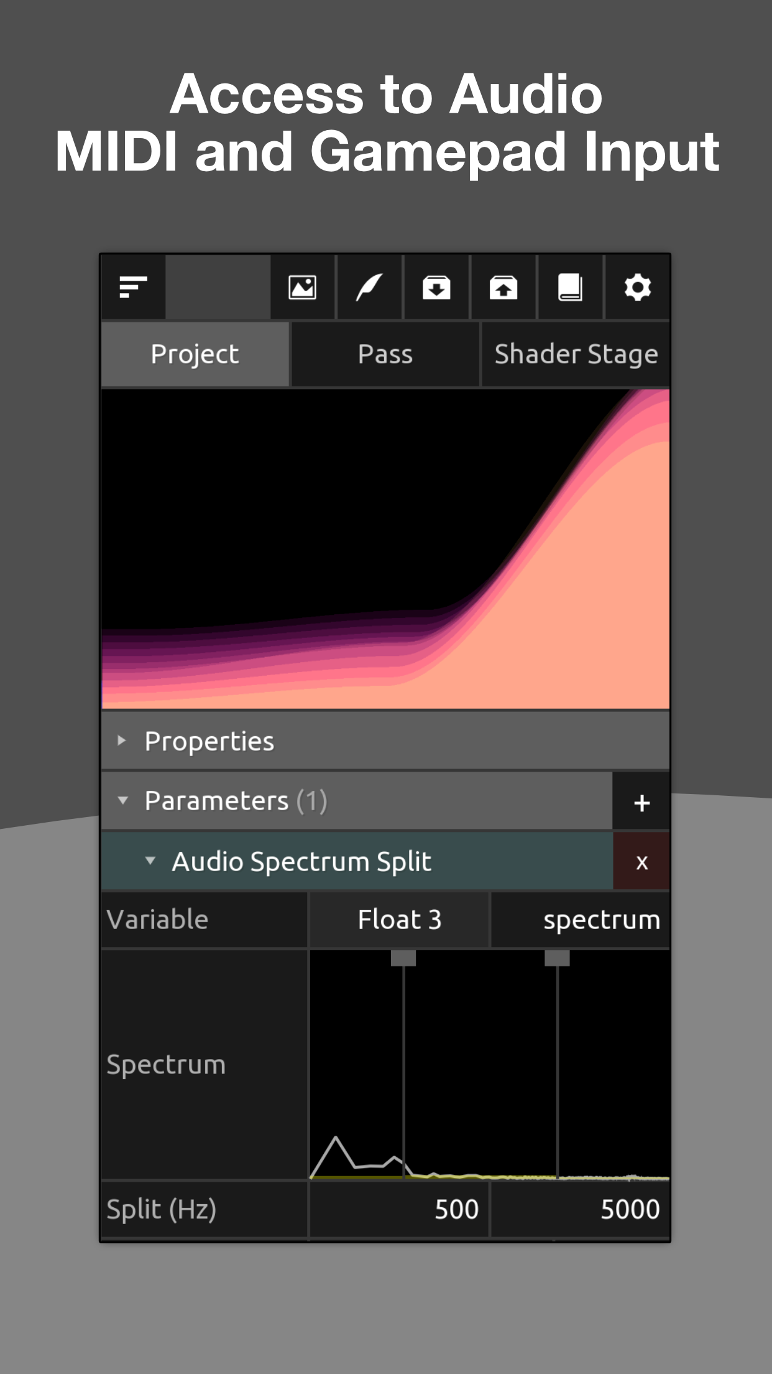Add a parameter with the plus icon
The width and height of the screenshot is (772, 1374).
[x=641, y=803]
